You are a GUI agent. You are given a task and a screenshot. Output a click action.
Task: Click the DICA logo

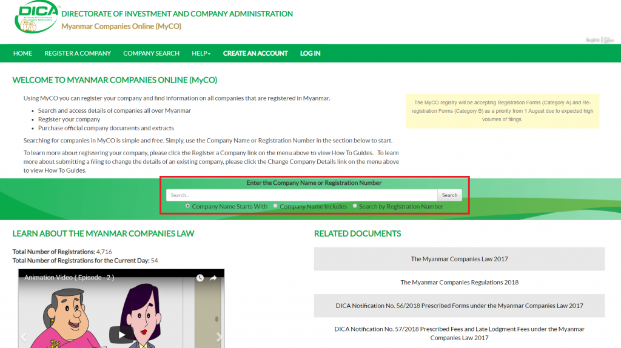coord(37,18)
